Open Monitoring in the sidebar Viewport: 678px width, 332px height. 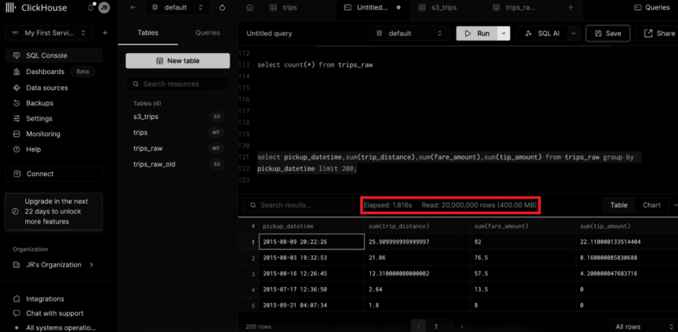[54, 134]
